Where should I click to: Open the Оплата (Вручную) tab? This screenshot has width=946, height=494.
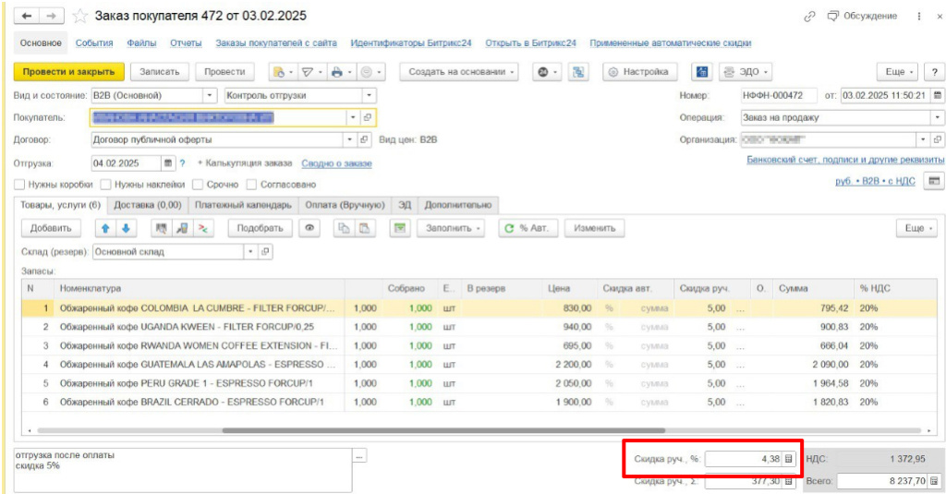click(345, 205)
